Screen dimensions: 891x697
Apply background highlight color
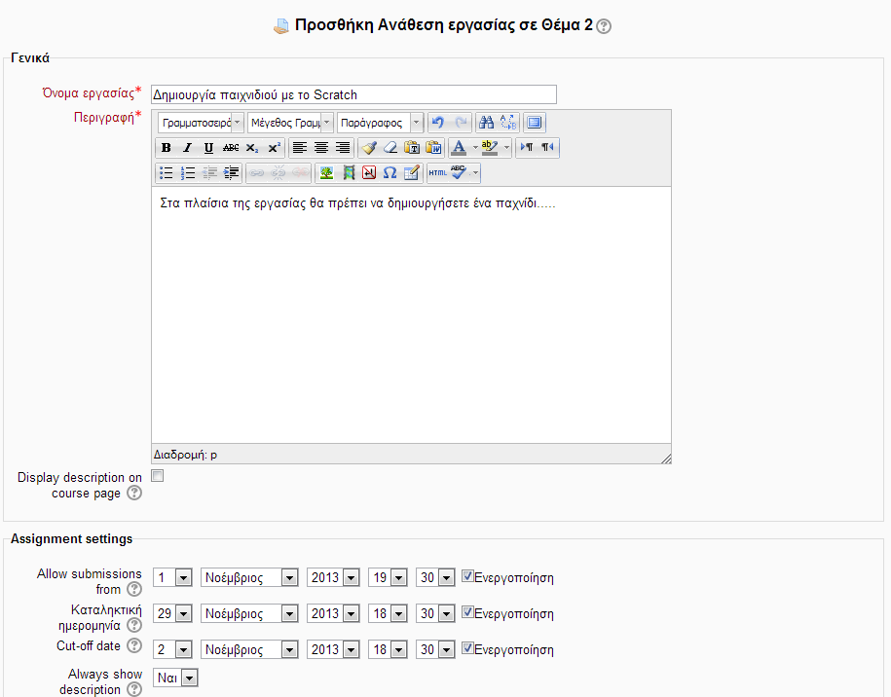click(x=489, y=148)
